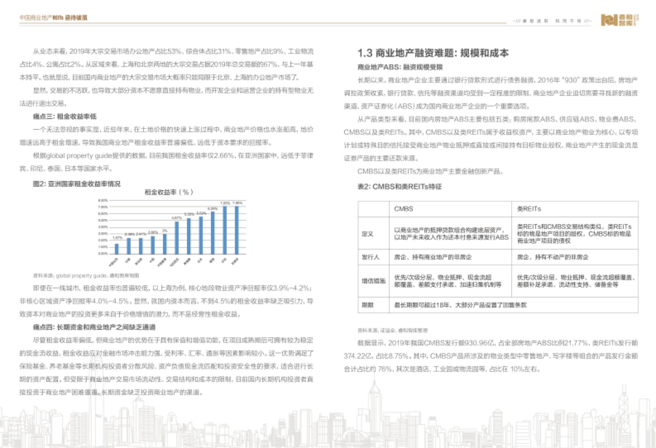Click the gold logo mark beside 睿和智库 text
The height and width of the screenshot is (448, 656).
610,20
